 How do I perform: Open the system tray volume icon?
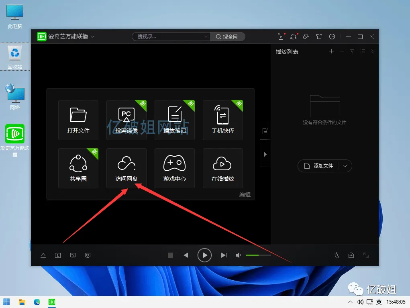point(360,302)
